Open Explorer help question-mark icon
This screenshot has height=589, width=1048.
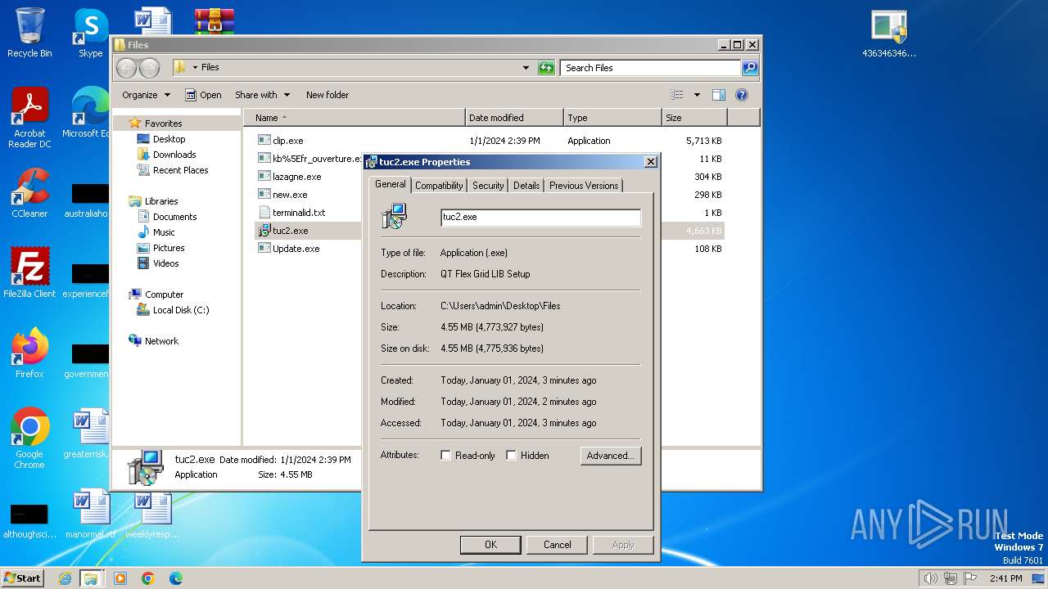tap(742, 95)
